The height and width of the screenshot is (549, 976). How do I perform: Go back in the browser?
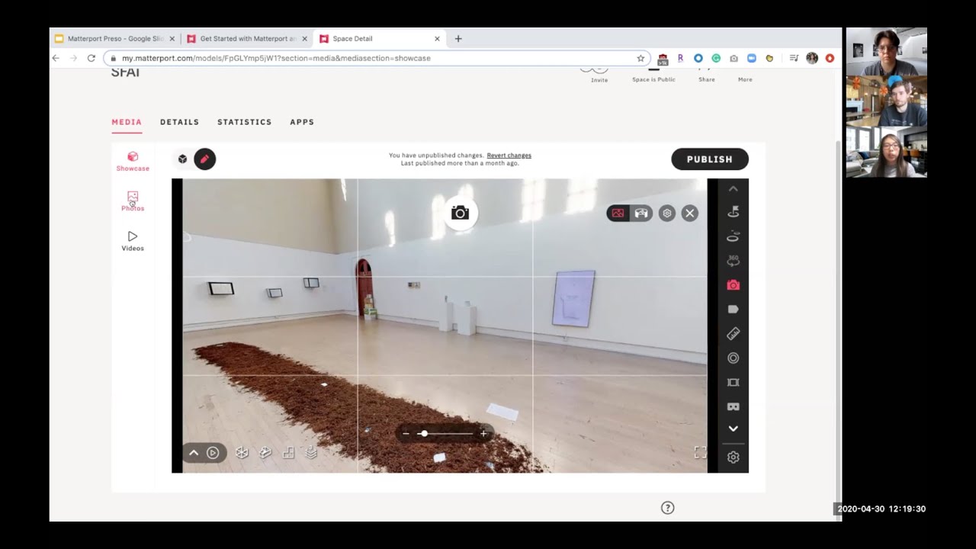pos(56,58)
